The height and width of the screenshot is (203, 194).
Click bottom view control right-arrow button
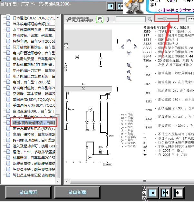tap(153, 193)
